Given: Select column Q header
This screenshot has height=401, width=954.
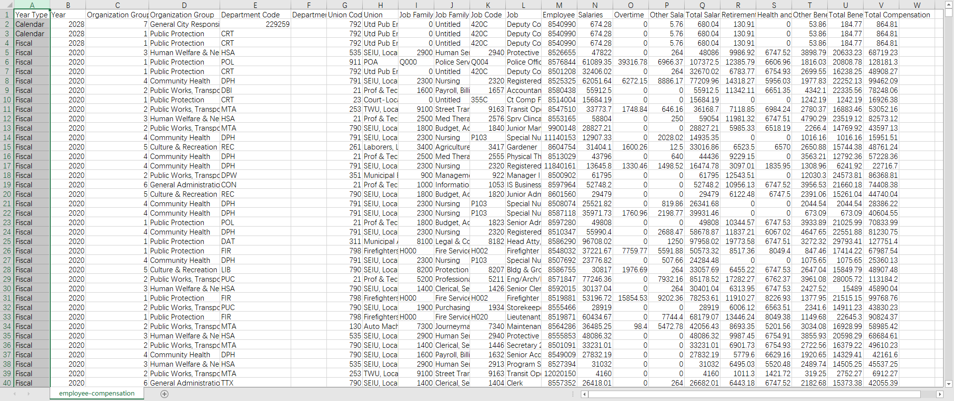Looking at the screenshot, I should (702, 5).
